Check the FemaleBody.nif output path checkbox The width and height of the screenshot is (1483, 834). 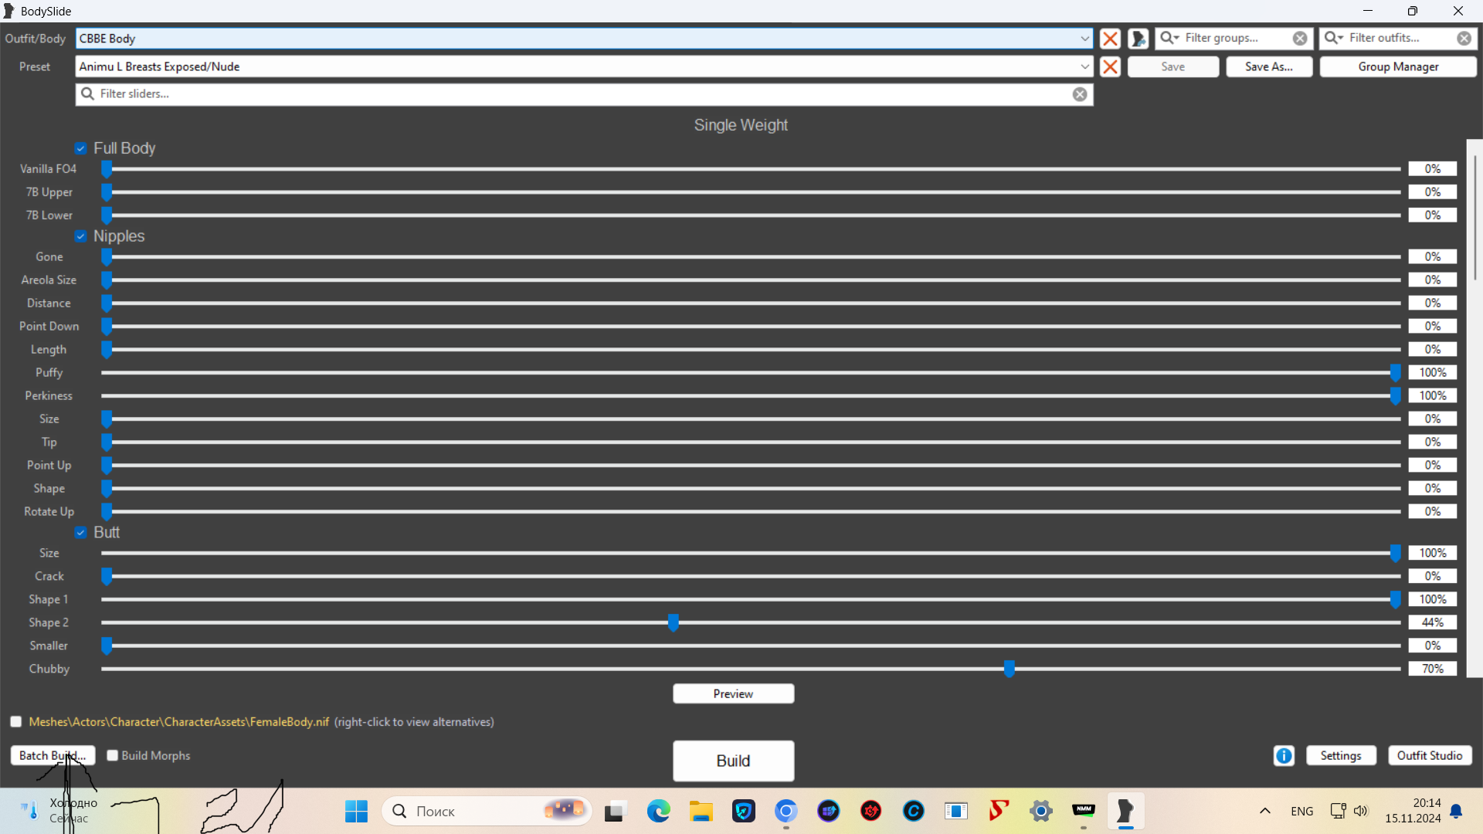16,722
